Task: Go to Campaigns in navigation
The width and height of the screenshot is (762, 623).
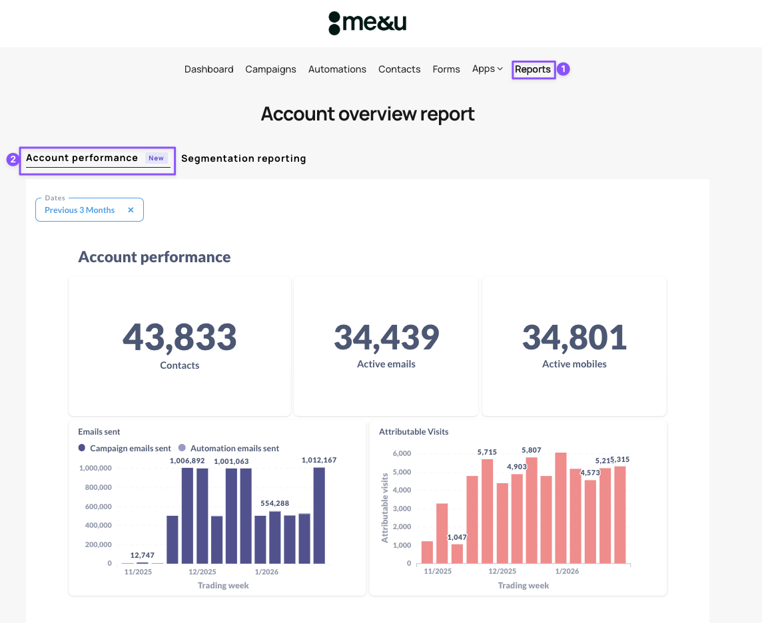Action: click(x=270, y=69)
